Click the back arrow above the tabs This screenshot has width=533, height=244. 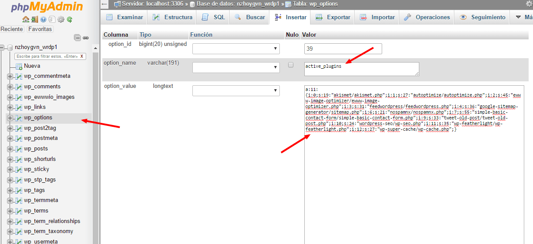click(105, 4)
